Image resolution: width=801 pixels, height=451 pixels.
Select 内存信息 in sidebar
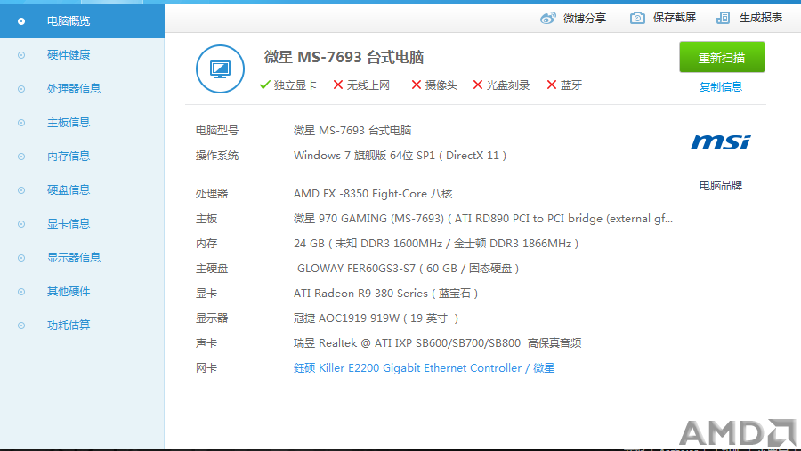[69, 157]
